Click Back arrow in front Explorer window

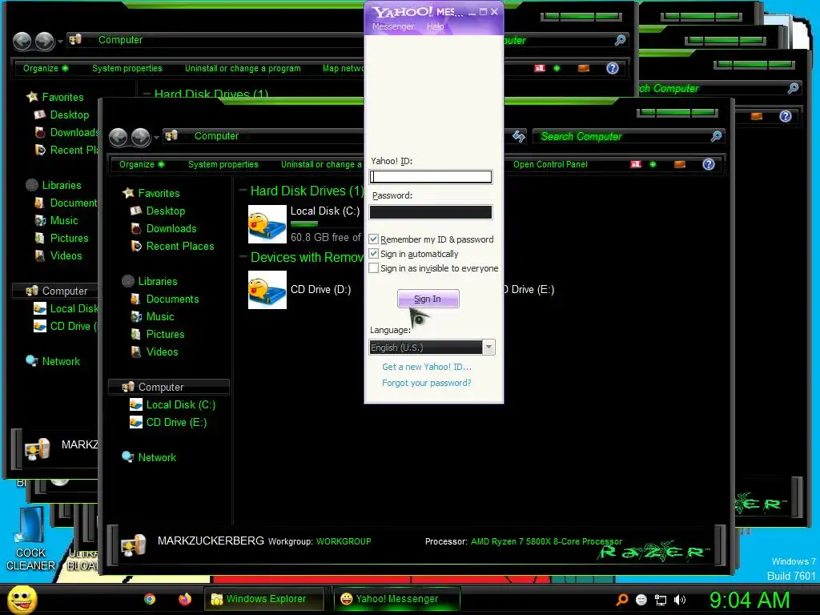pos(119,138)
